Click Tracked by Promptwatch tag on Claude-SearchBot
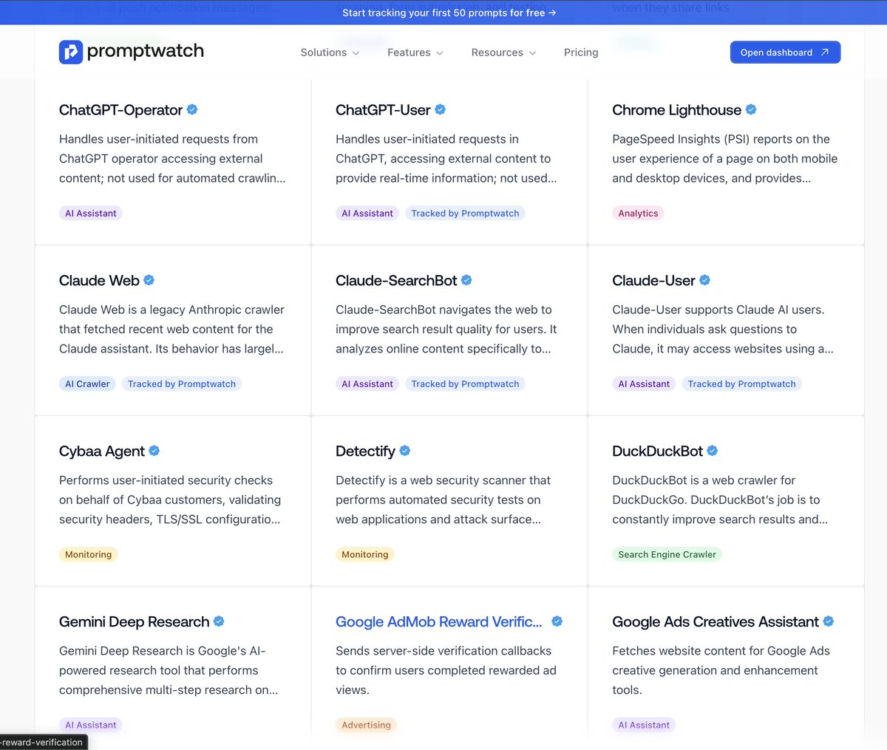 [465, 384]
